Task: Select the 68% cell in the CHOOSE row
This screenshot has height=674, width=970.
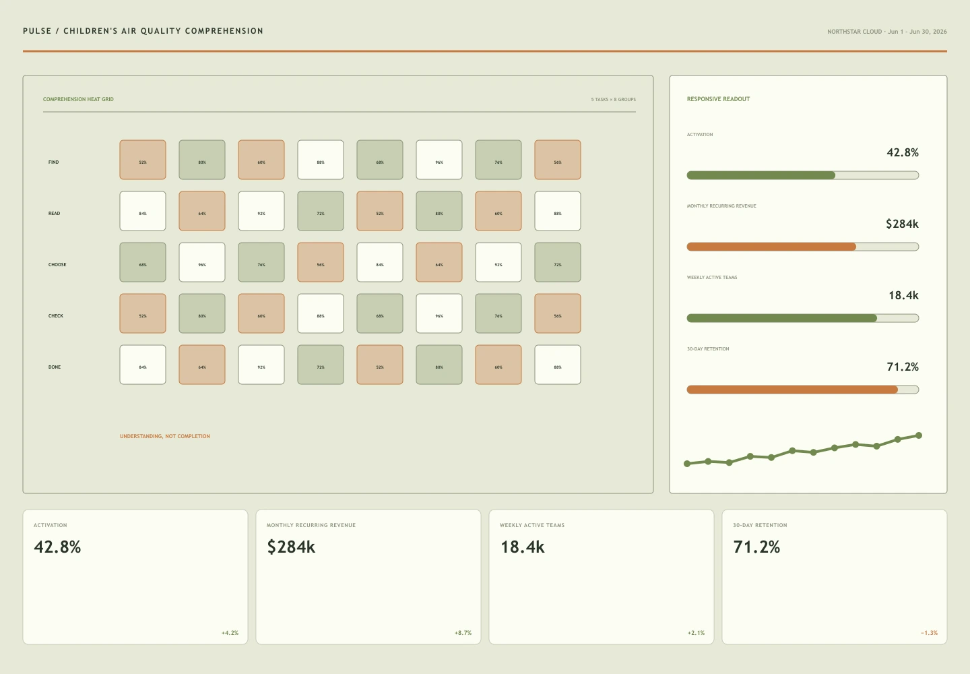Action: pyautogui.click(x=143, y=262)
